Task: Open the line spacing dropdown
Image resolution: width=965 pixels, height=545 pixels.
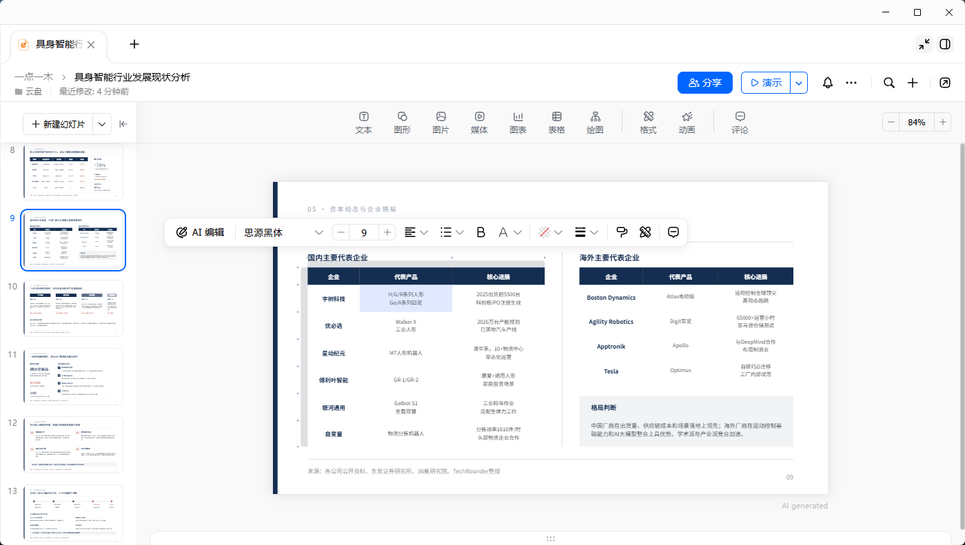Action: pyautogui.click(x=587, y=232)
